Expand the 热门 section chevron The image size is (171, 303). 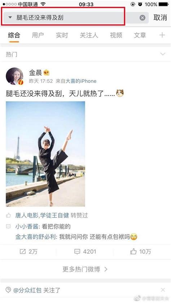[163, 54]
